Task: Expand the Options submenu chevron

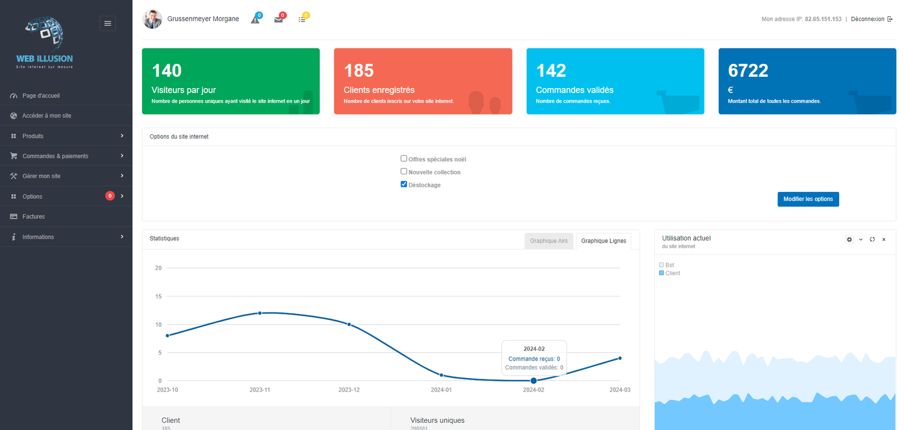Action: pyautogui.click(x=122, y=196)
